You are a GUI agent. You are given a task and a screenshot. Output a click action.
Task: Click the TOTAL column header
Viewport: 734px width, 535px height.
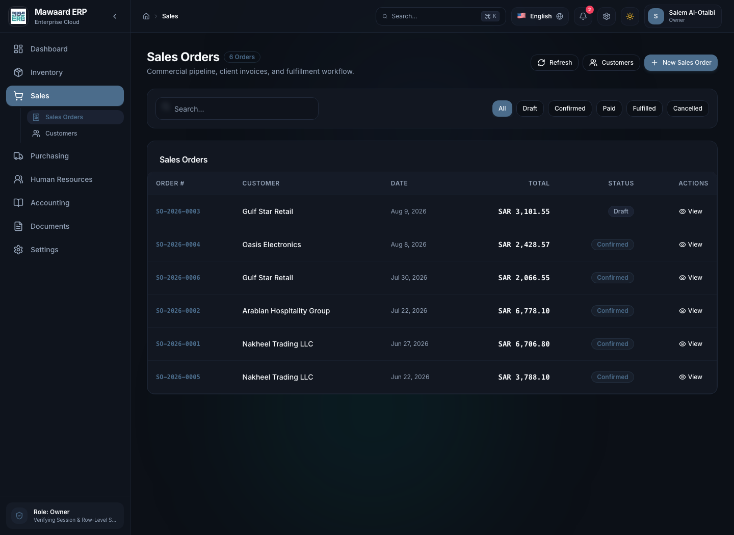[x=539, y=183]
